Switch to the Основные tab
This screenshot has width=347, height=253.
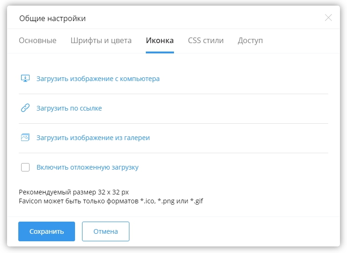tap(38, 41)
